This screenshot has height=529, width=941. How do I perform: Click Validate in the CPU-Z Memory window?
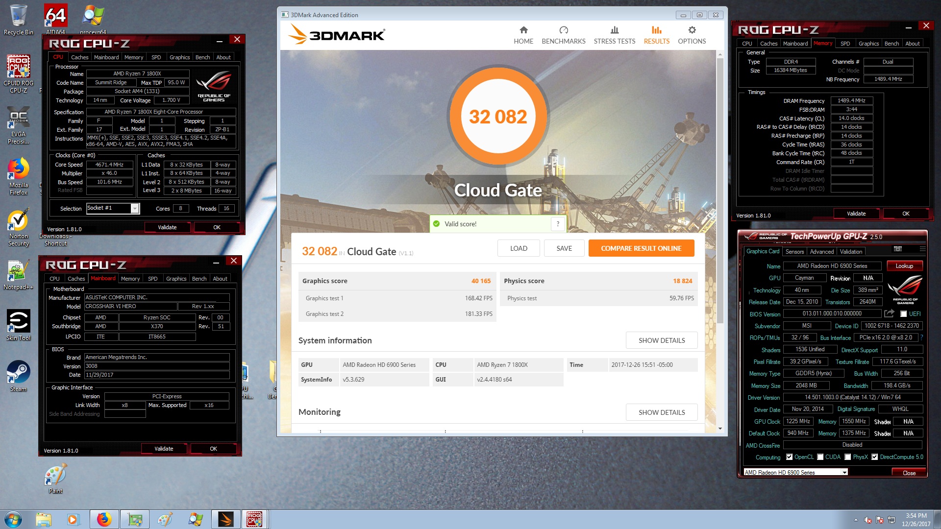856,214
